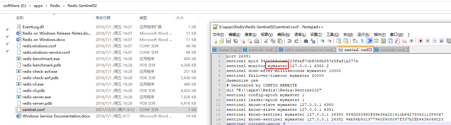The image size is (451, 125).
Task: Click the Open file toolbar icon
Action: [221, 41]
